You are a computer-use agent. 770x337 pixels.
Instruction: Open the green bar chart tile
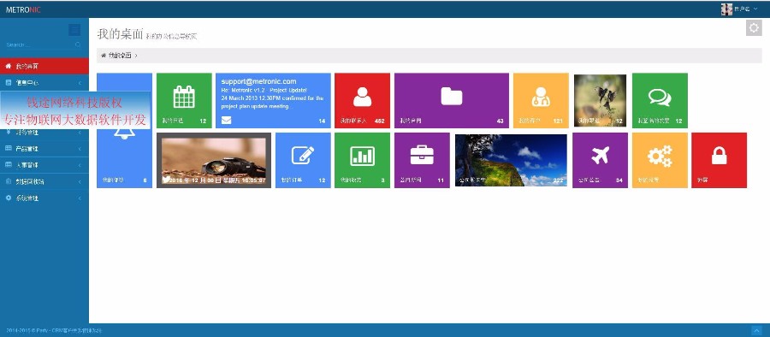[363, 160]
